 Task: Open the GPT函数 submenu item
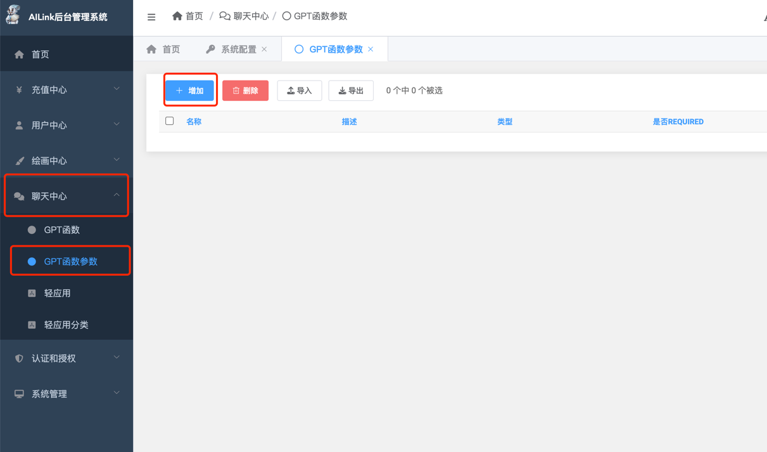point(67,230)
